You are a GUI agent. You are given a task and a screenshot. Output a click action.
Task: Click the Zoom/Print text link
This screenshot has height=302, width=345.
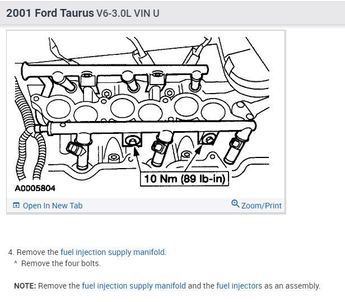261,206
